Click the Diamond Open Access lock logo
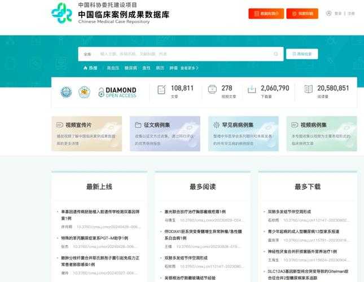The width and height of the screenshot is (364, 282). [117, 92]
